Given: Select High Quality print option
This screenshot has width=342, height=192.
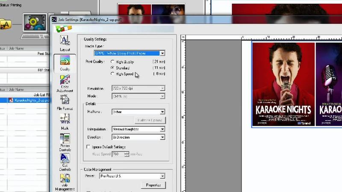Looking at the screenshot, I should pyautogui.click(x=112, y=62).
